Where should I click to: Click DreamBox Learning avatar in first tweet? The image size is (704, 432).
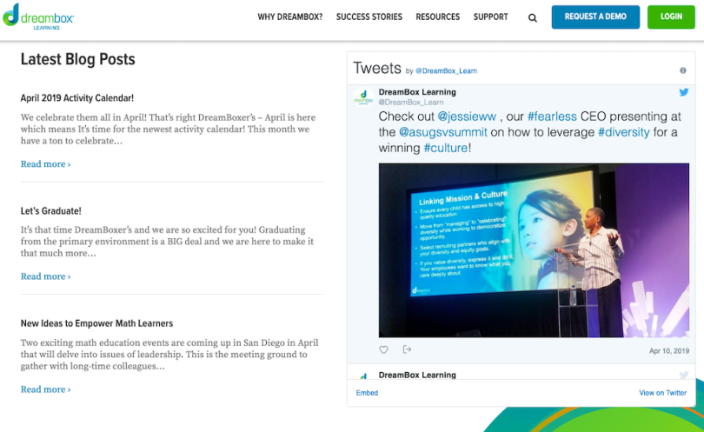click(363, 97)
